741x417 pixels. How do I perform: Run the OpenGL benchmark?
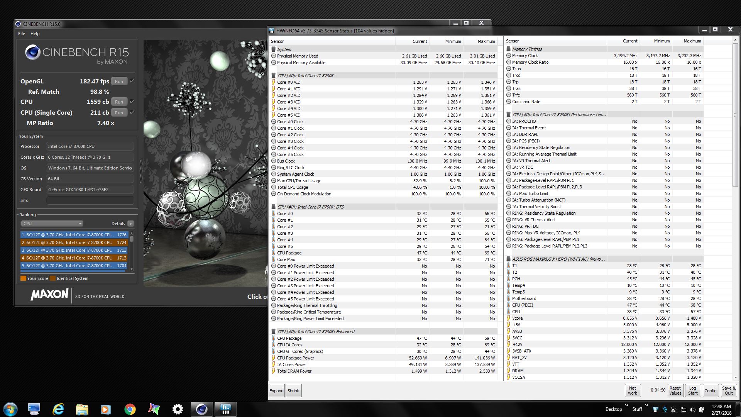119,81
